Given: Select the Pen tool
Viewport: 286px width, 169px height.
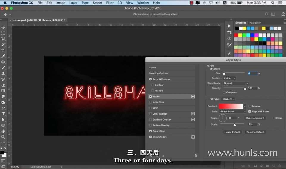Looking at the screenshot, I should click(3, 108).
